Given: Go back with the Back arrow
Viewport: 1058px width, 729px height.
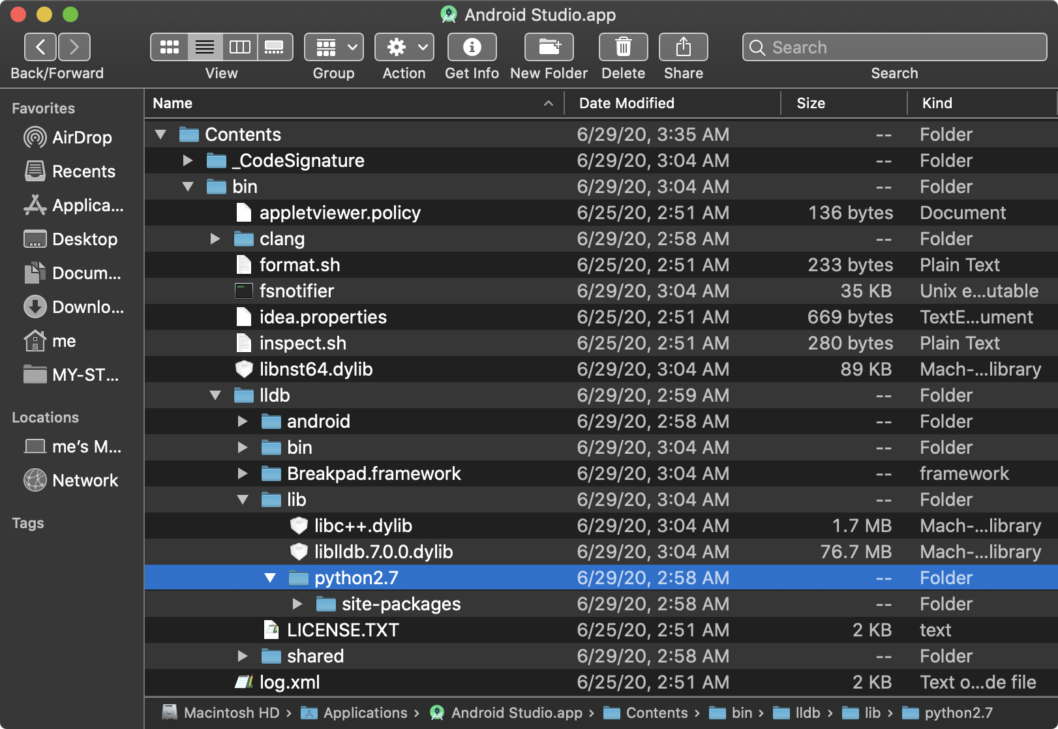Looking at the screenshot, I should tap(40, 47).
